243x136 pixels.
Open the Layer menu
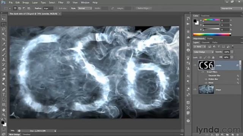(35, 3)
